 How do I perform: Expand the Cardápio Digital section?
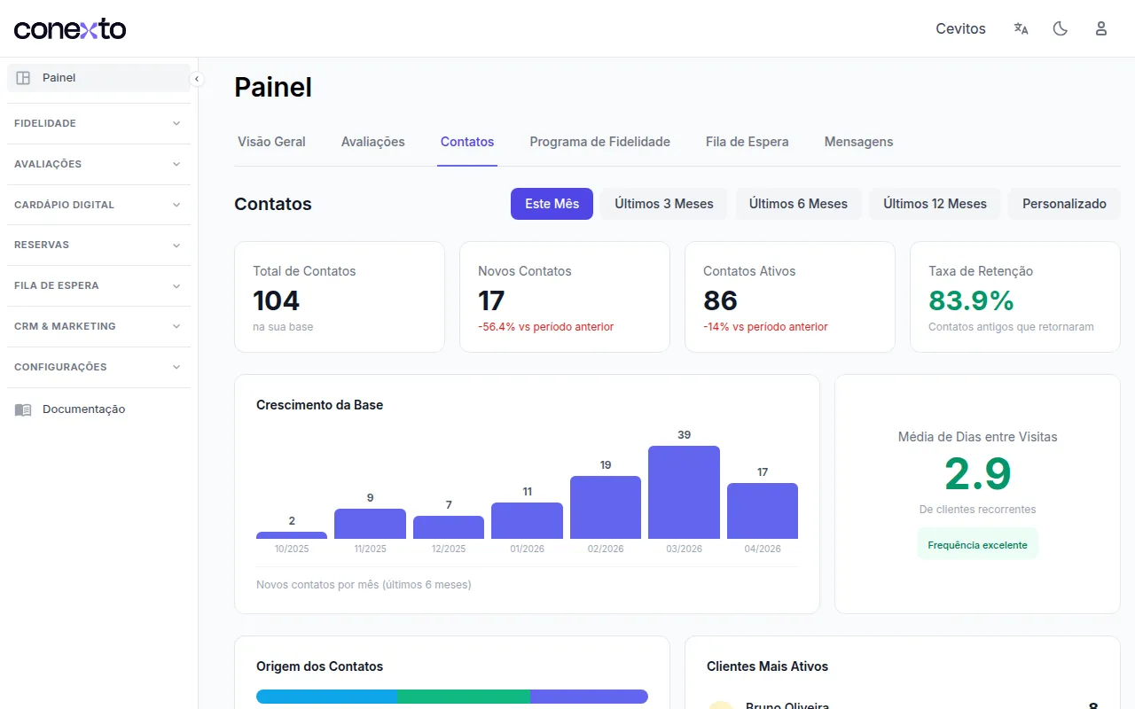pyautogui.click(x=98, y=205)
